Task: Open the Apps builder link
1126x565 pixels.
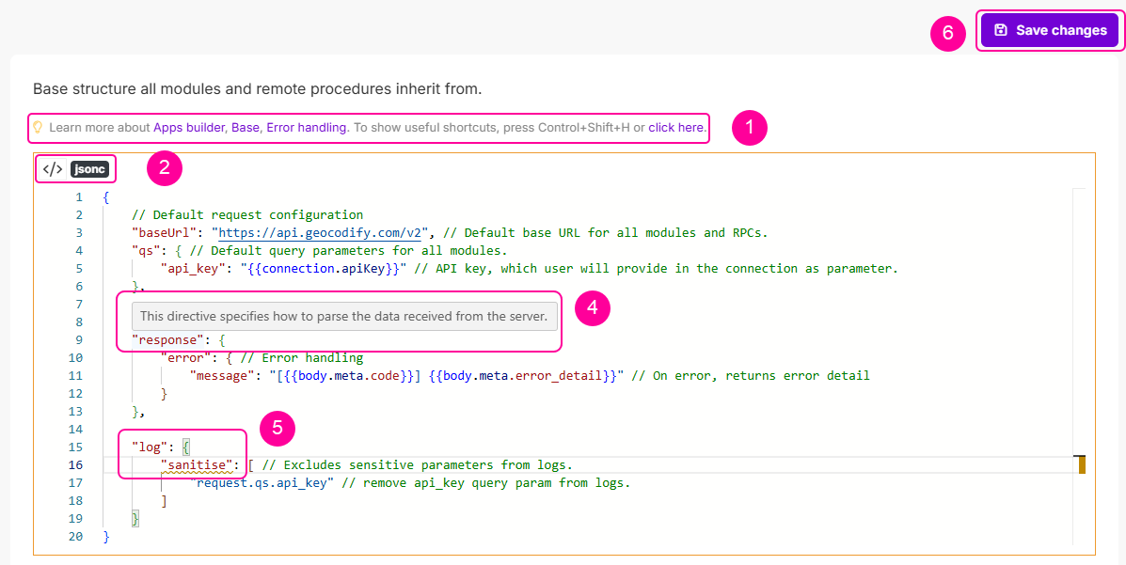Action: [x=189, y=127]
